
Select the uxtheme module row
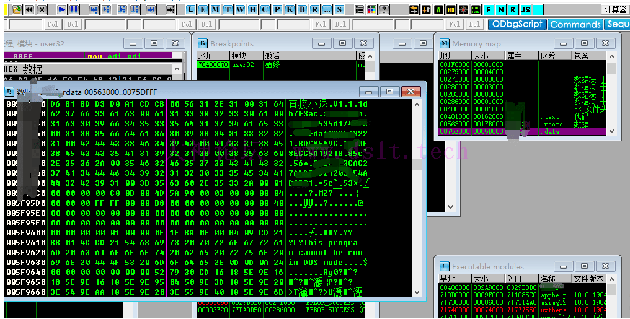point(522,310)
